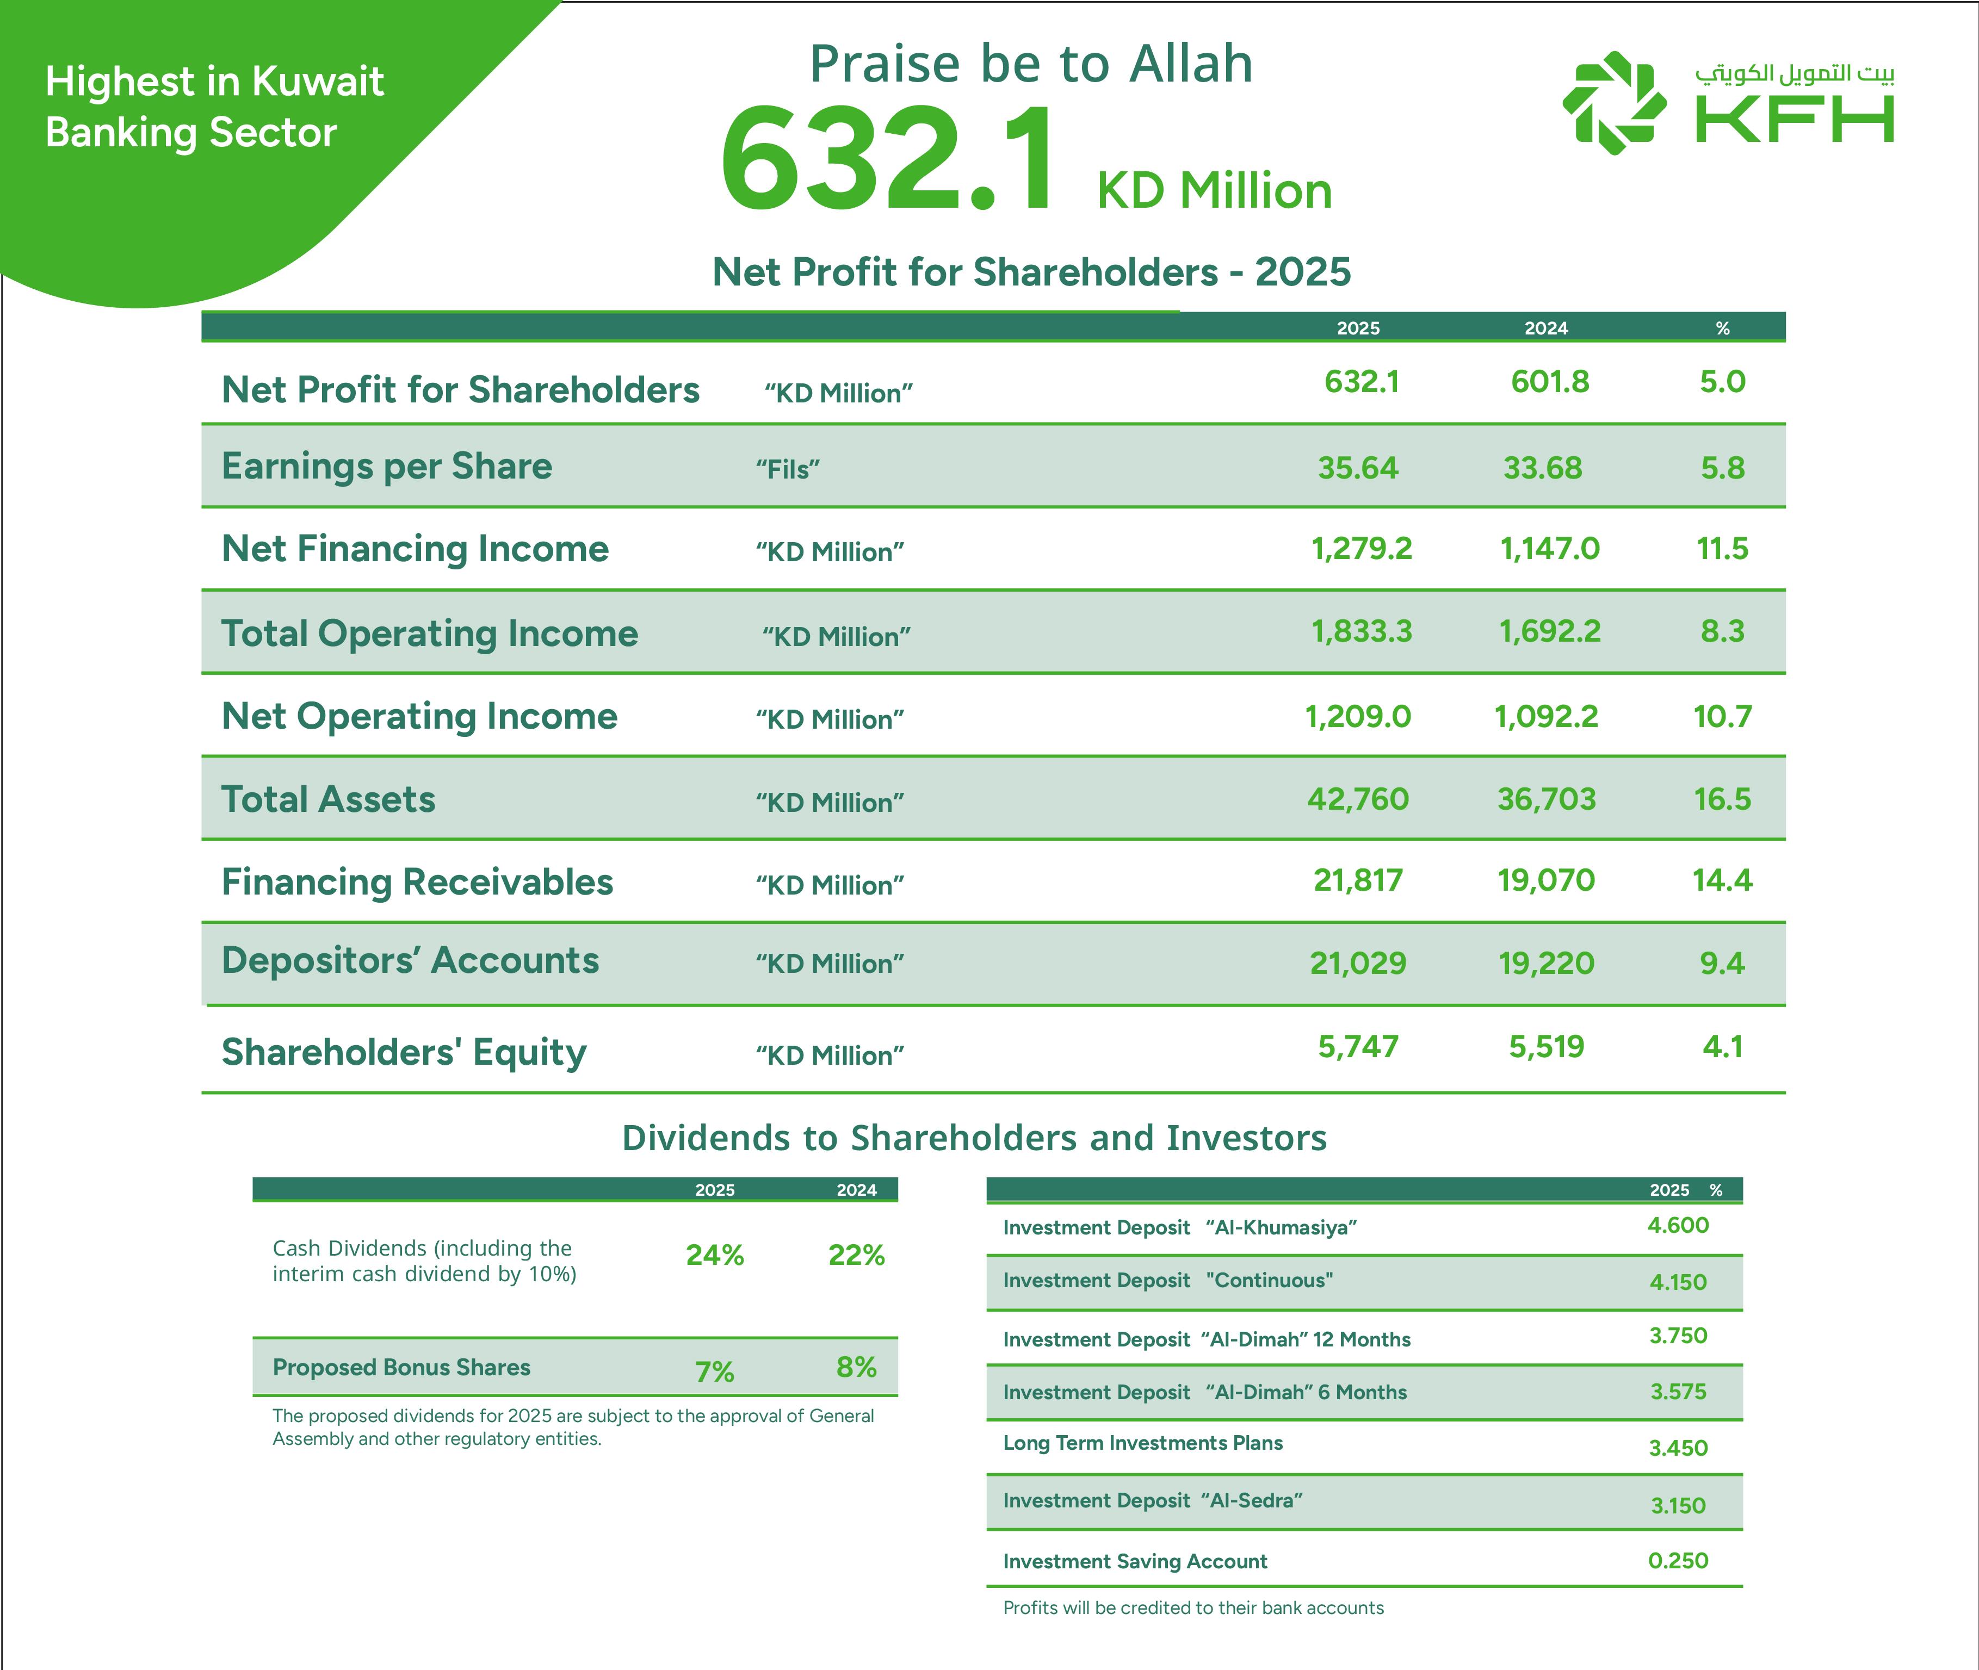
Task: Click the Net Financing Income percentage 11.5
Action: [1722, 548]
